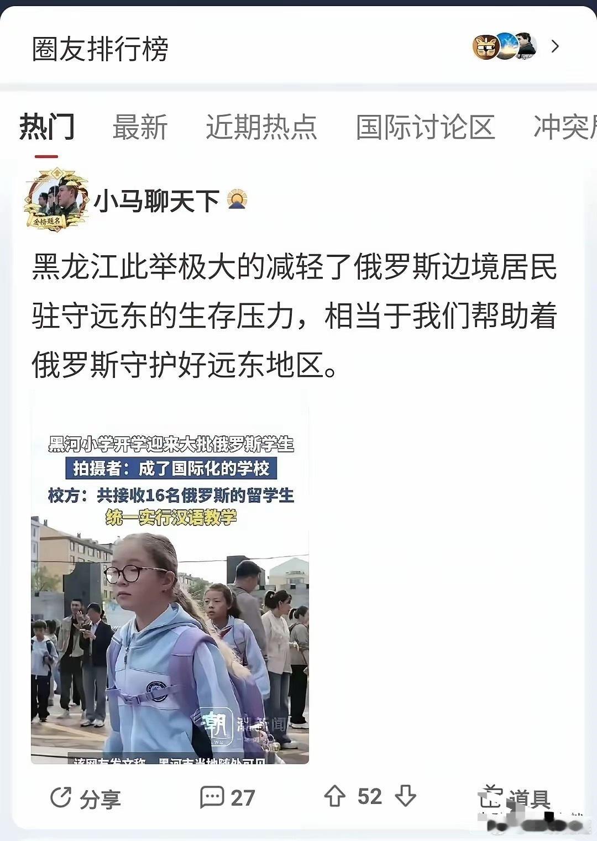The height and width of the screenshot is (841, 597).
Task: Open the post text about 黑龙江
Action: (294, 317)
